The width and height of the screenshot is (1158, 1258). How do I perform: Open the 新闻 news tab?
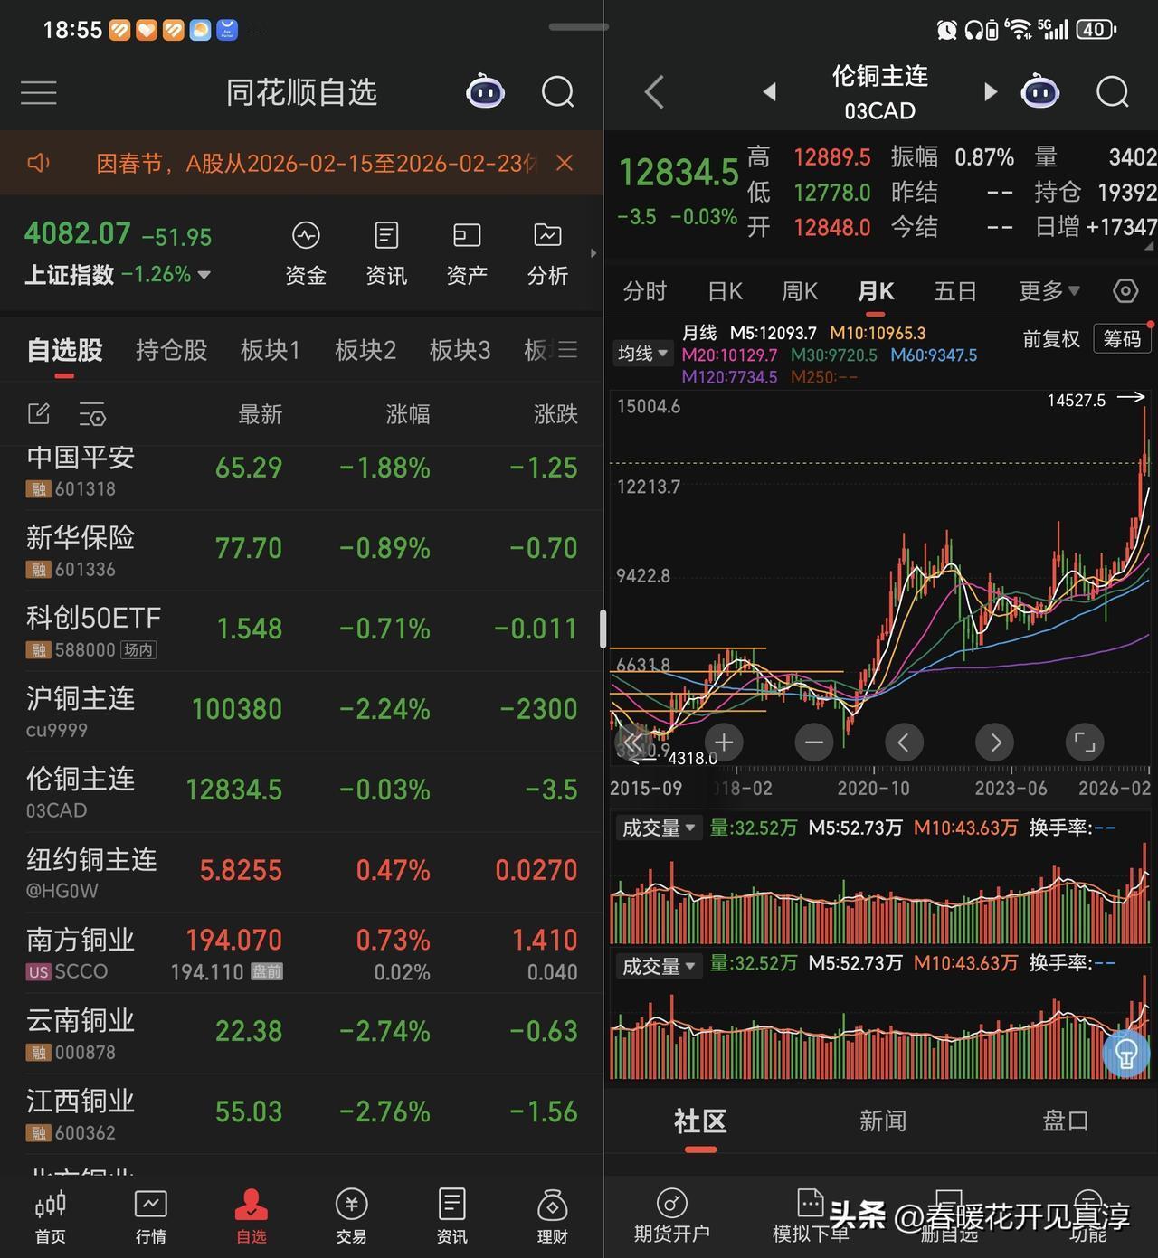883,1122
